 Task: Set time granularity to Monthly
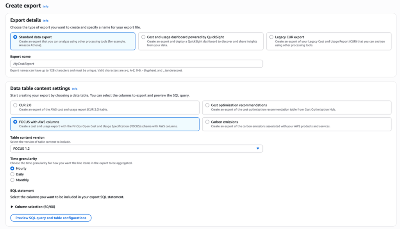(x=12, y=180)
